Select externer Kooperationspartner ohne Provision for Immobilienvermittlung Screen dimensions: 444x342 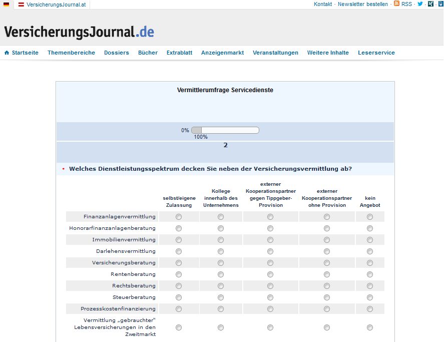(326, 239)
